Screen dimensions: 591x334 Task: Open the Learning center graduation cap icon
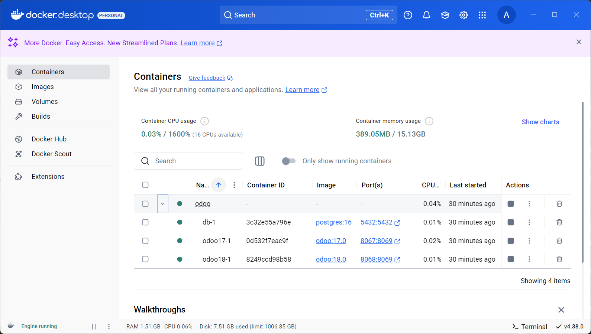(445, 15)
